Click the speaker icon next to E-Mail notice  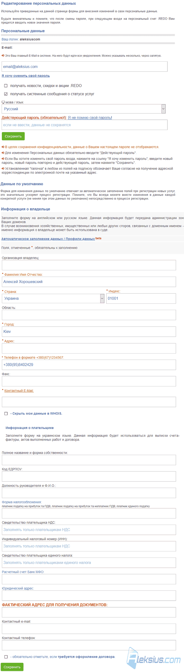tap(3, 56)
